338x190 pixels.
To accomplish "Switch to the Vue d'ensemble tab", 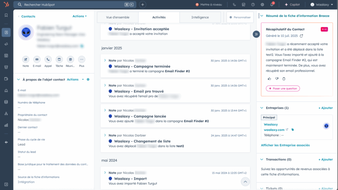I will click(x=118, y=17).
